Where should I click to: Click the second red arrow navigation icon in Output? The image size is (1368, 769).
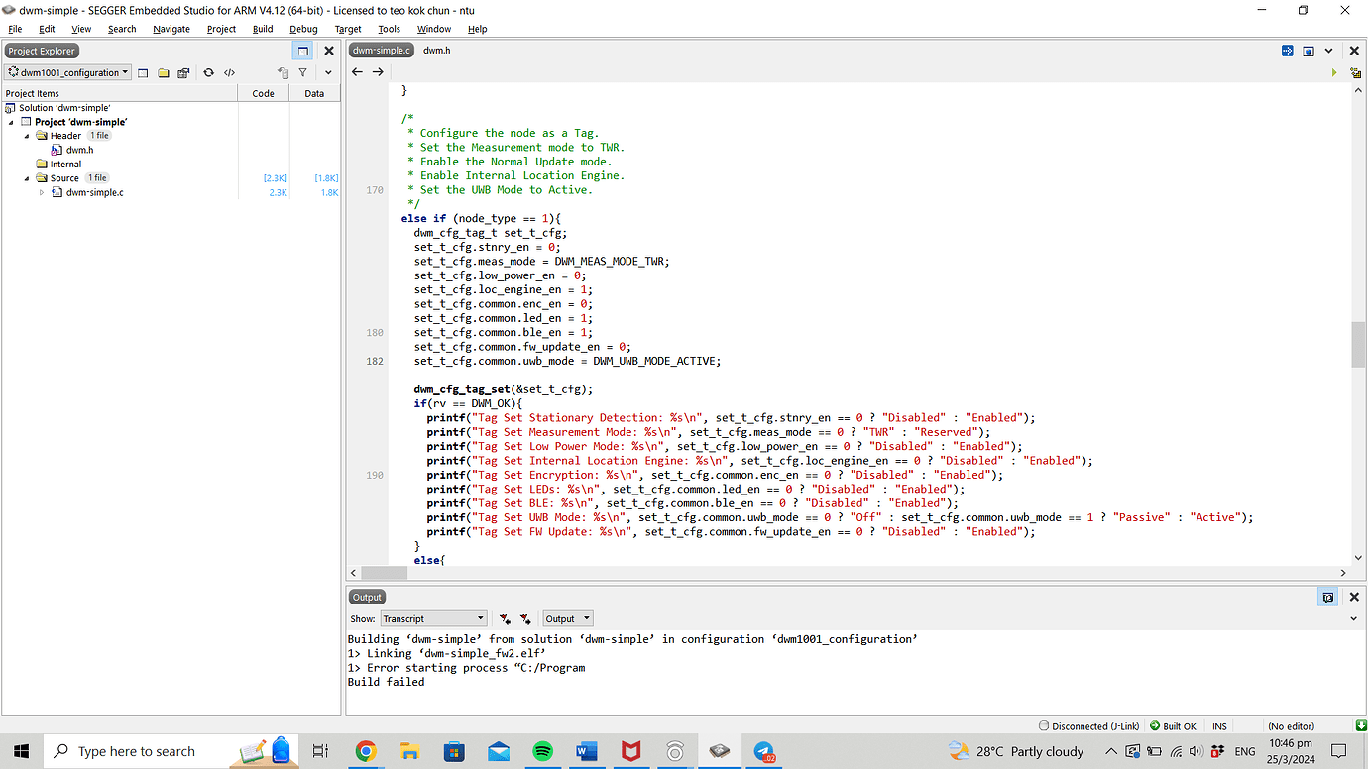pyautogui.click(x=525, y=618)
